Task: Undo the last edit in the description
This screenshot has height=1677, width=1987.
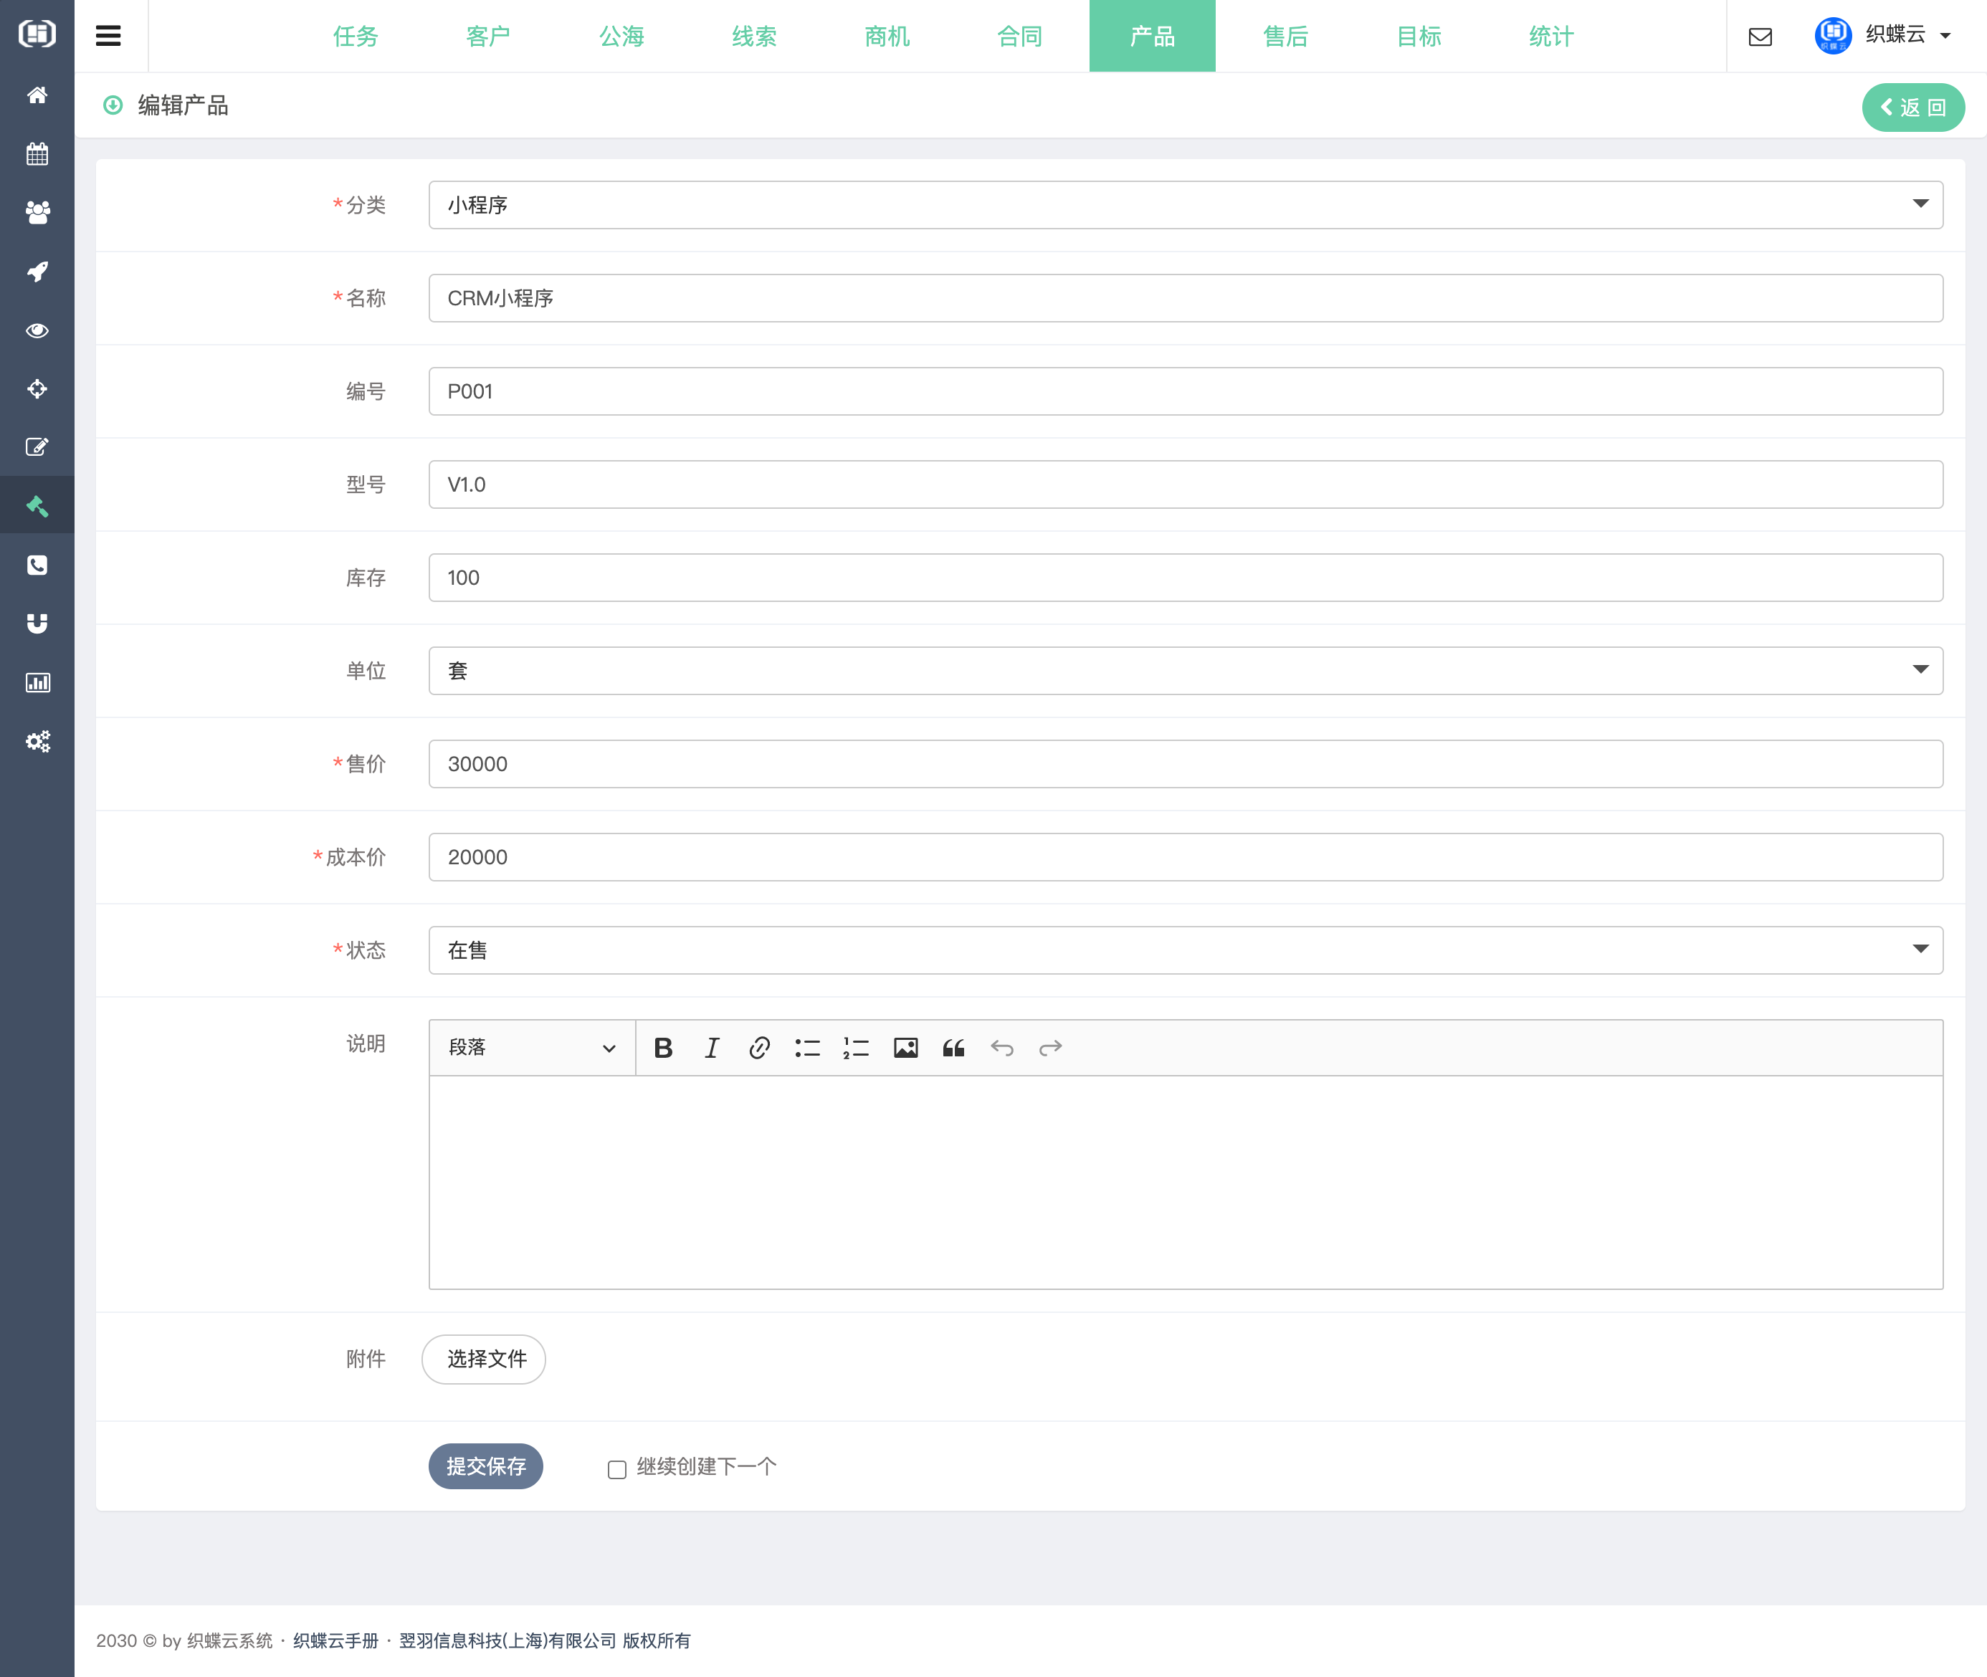Action: pyautogui.click(x=1001, y=1047)
